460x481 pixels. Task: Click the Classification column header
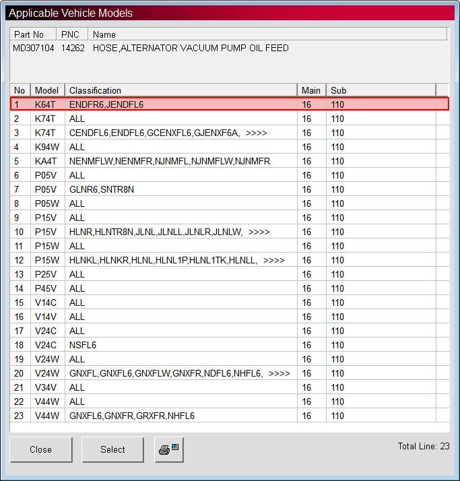181,90
